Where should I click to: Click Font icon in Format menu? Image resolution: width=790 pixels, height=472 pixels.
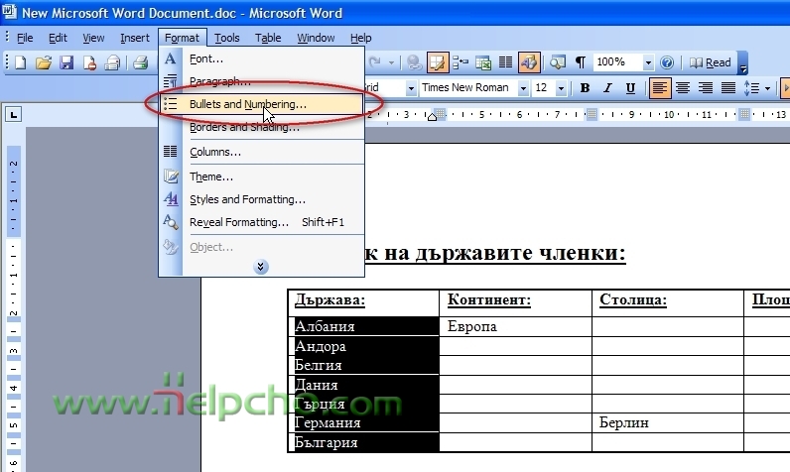point(171,59)
